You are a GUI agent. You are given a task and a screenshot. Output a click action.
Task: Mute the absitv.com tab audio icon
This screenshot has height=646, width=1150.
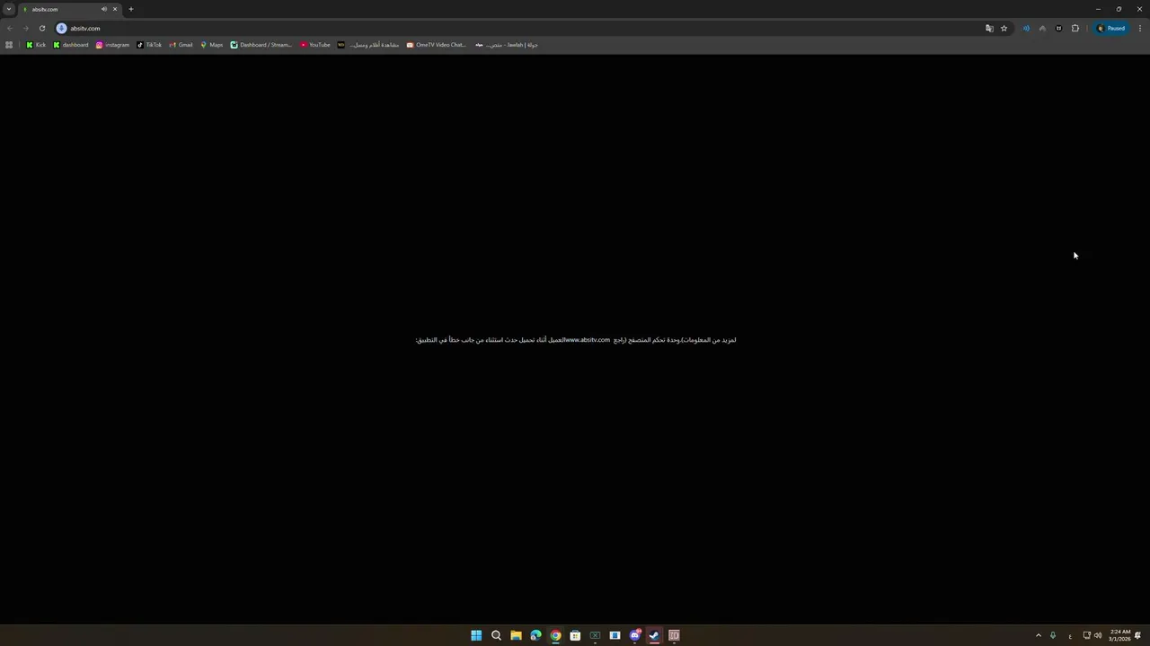104,9
